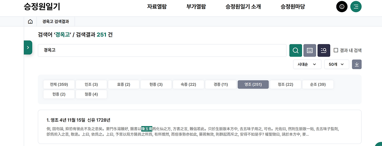This screenshot has height=146, width=382.
Task: Expand the left side panel arrow
Action: click(28, 47)
